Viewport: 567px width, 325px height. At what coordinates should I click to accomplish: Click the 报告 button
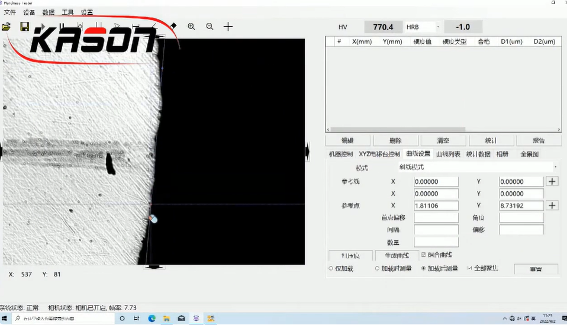(539, 140)
